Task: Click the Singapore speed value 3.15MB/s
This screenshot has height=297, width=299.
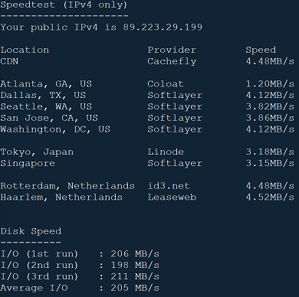Action: point(270,163)
